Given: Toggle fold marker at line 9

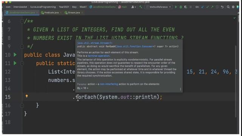Looking at the screenshot, I should [22, 46].
